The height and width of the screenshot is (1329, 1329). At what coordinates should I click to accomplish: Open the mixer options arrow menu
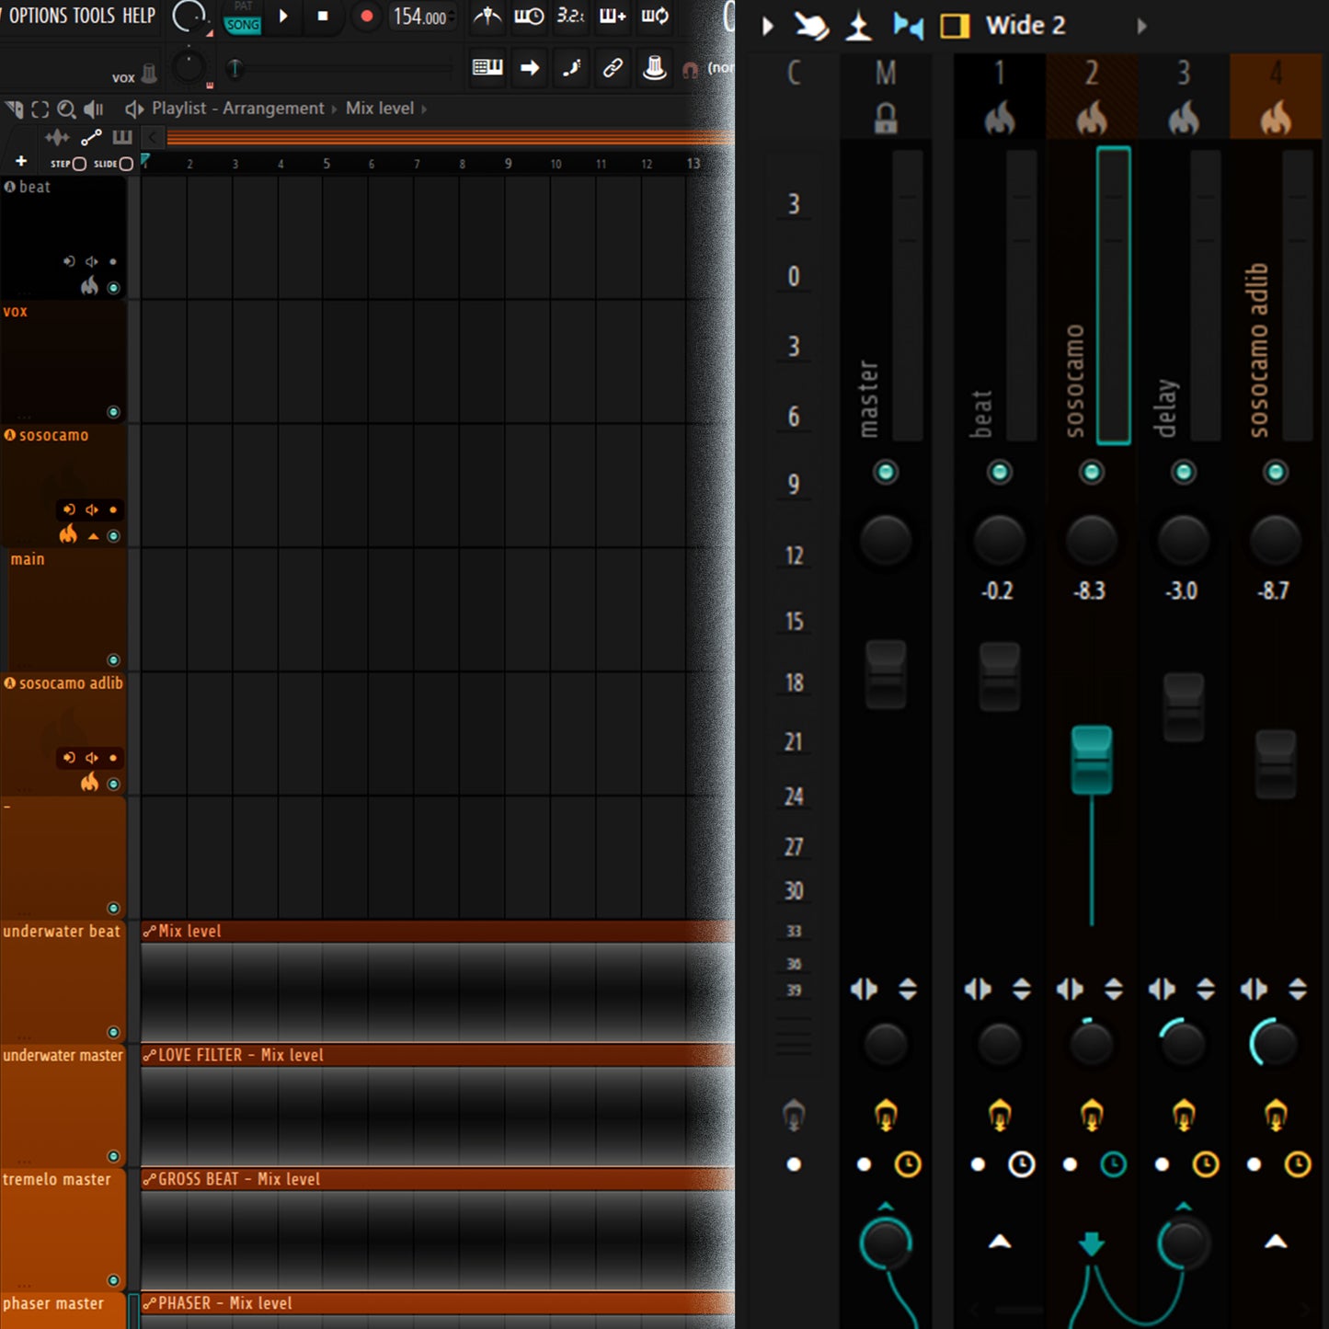click(x=768, y=27)
